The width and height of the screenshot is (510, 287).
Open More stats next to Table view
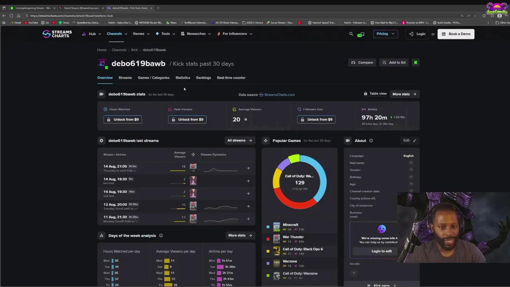[404, 94]
